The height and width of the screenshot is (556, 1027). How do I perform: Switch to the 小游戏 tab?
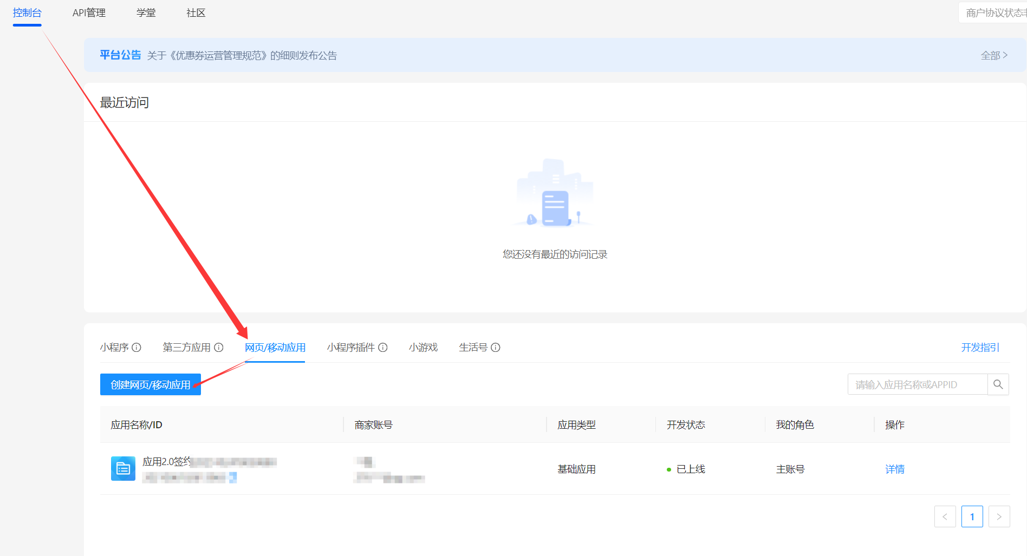423,348
